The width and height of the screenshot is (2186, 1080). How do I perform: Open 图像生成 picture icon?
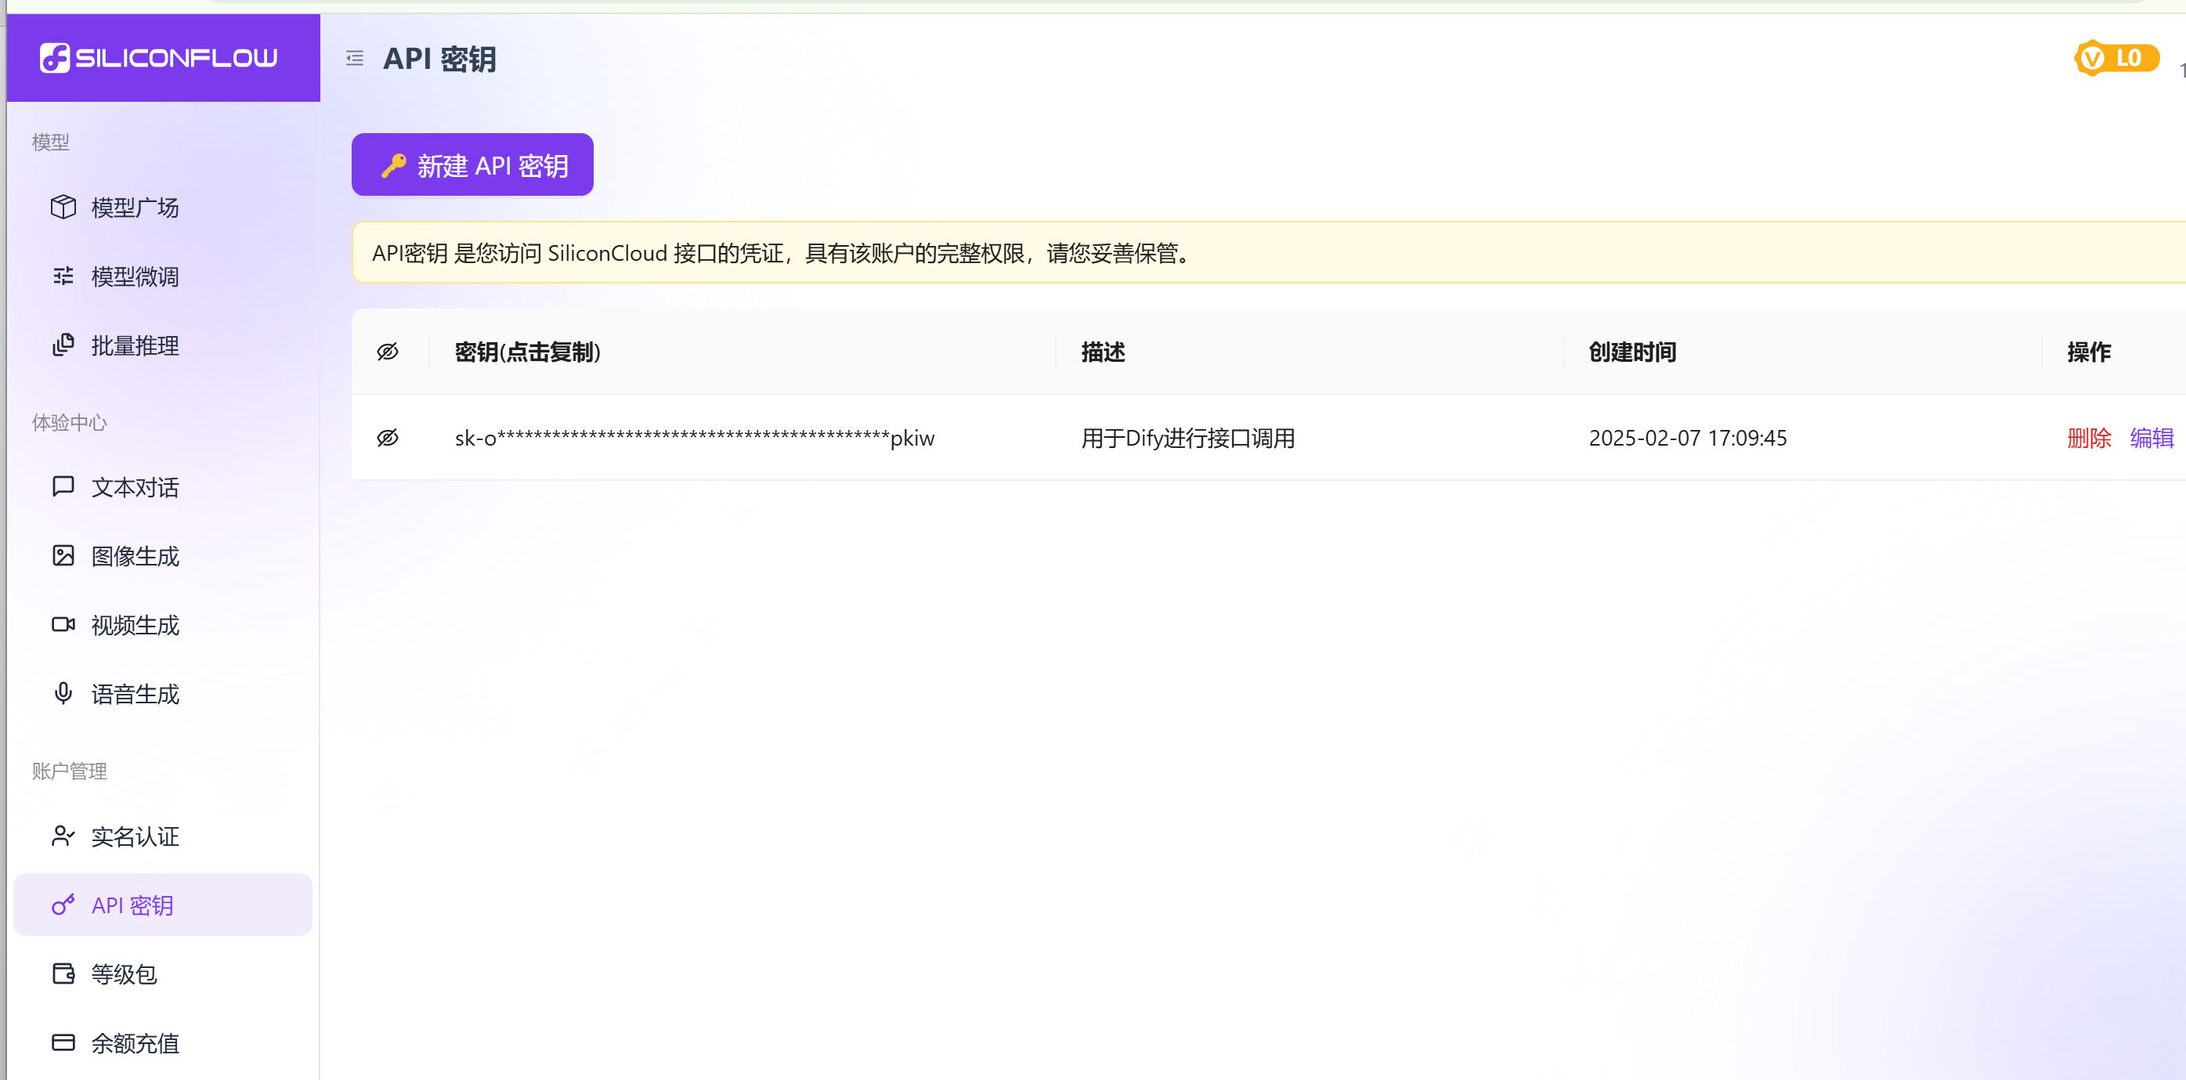(x=63, y=556)
